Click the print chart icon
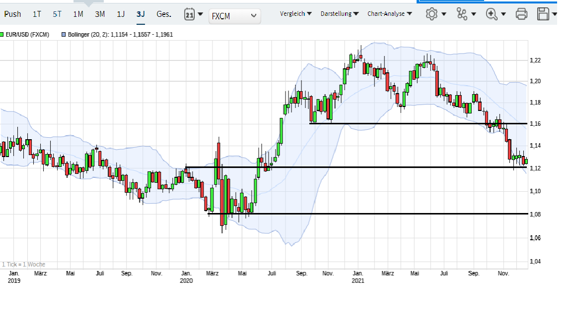This screenshot has height=321, width=572. 521,13
